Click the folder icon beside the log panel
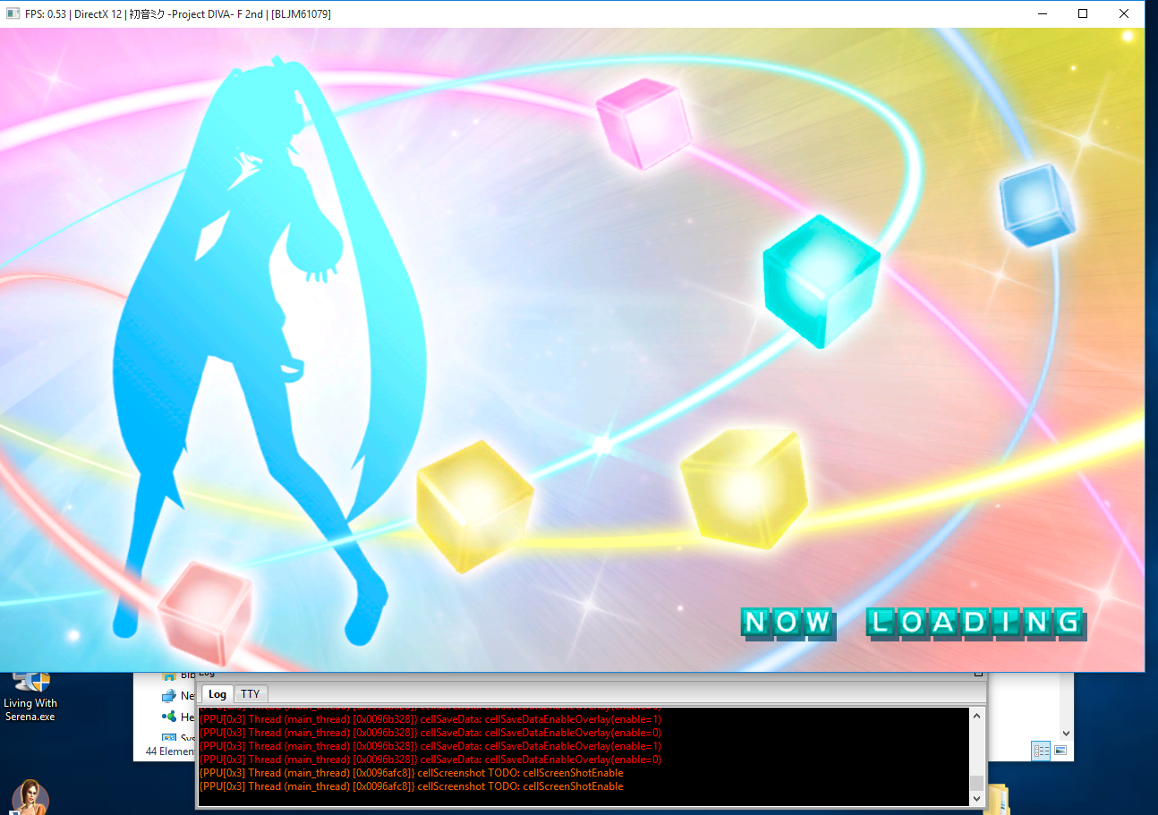 pyautogui.click(x=997, y=799)
